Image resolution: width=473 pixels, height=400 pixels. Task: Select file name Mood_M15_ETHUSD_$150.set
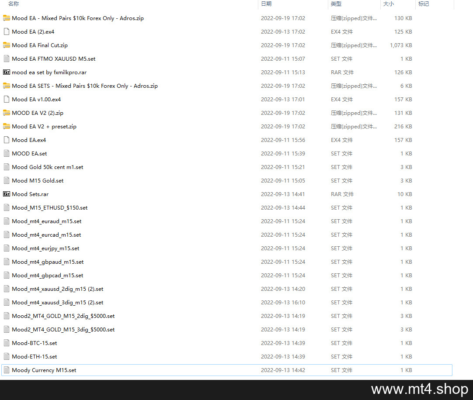pos(50,208)
